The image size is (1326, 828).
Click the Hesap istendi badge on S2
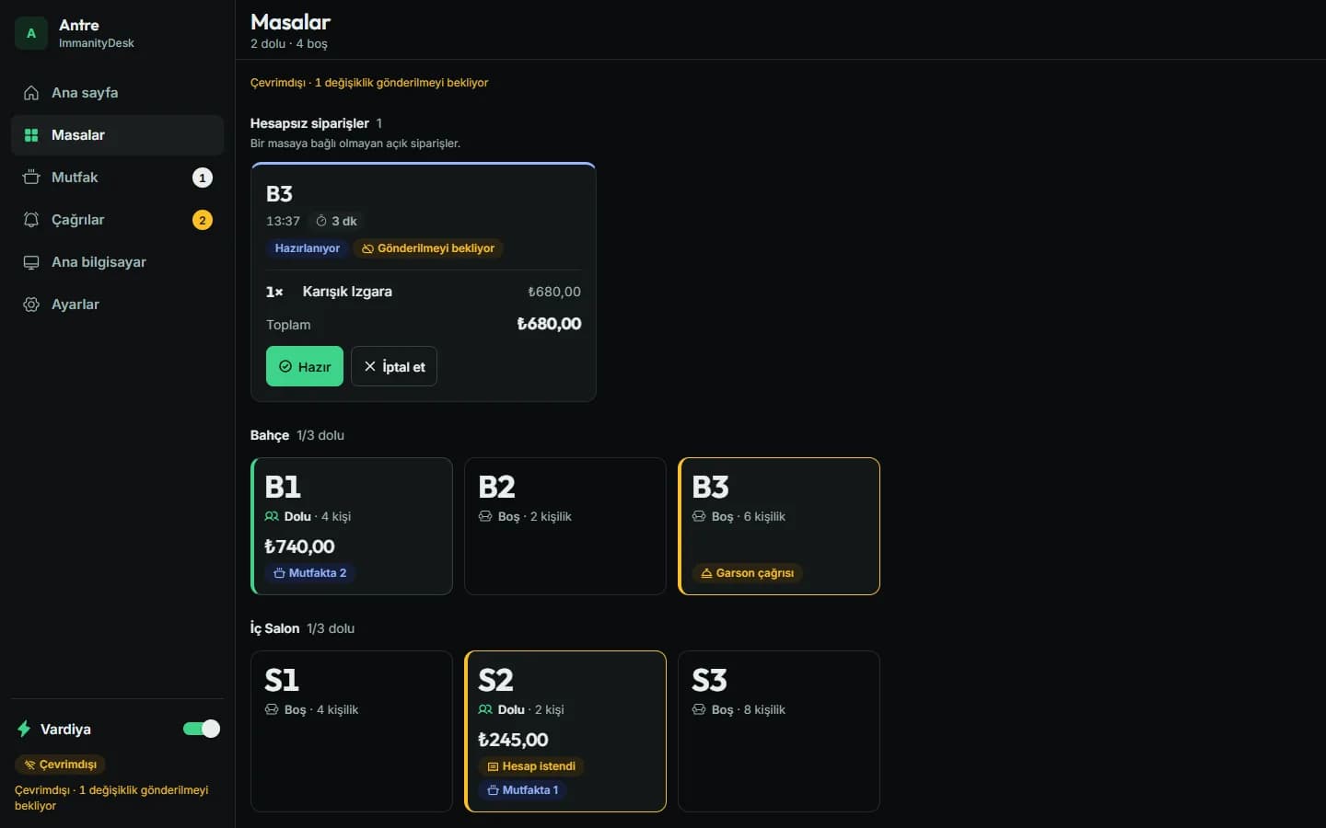point(531,766)
